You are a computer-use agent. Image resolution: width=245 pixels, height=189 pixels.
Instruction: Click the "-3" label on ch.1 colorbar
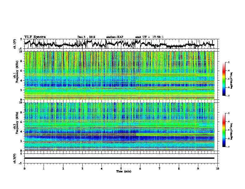228,62
